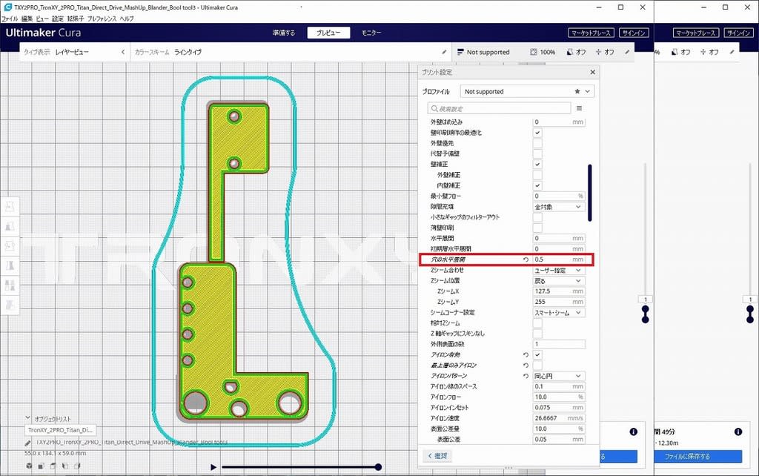
Task: Click the right side view icon
Action: point(76,466)
